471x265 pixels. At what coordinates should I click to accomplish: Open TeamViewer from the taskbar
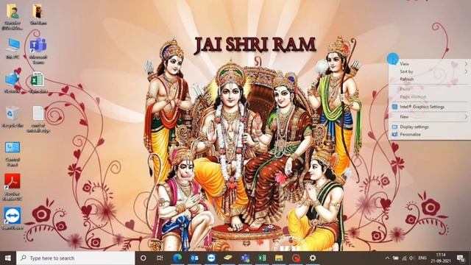(211, 258)
